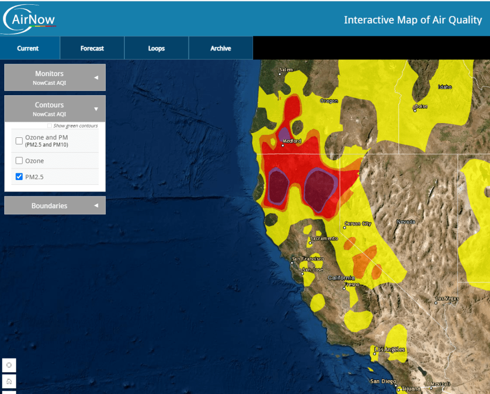Uncheck the PM2.5 contour checkbox
Viewport: 490px width, 394px height.
(x=19, y=177)
